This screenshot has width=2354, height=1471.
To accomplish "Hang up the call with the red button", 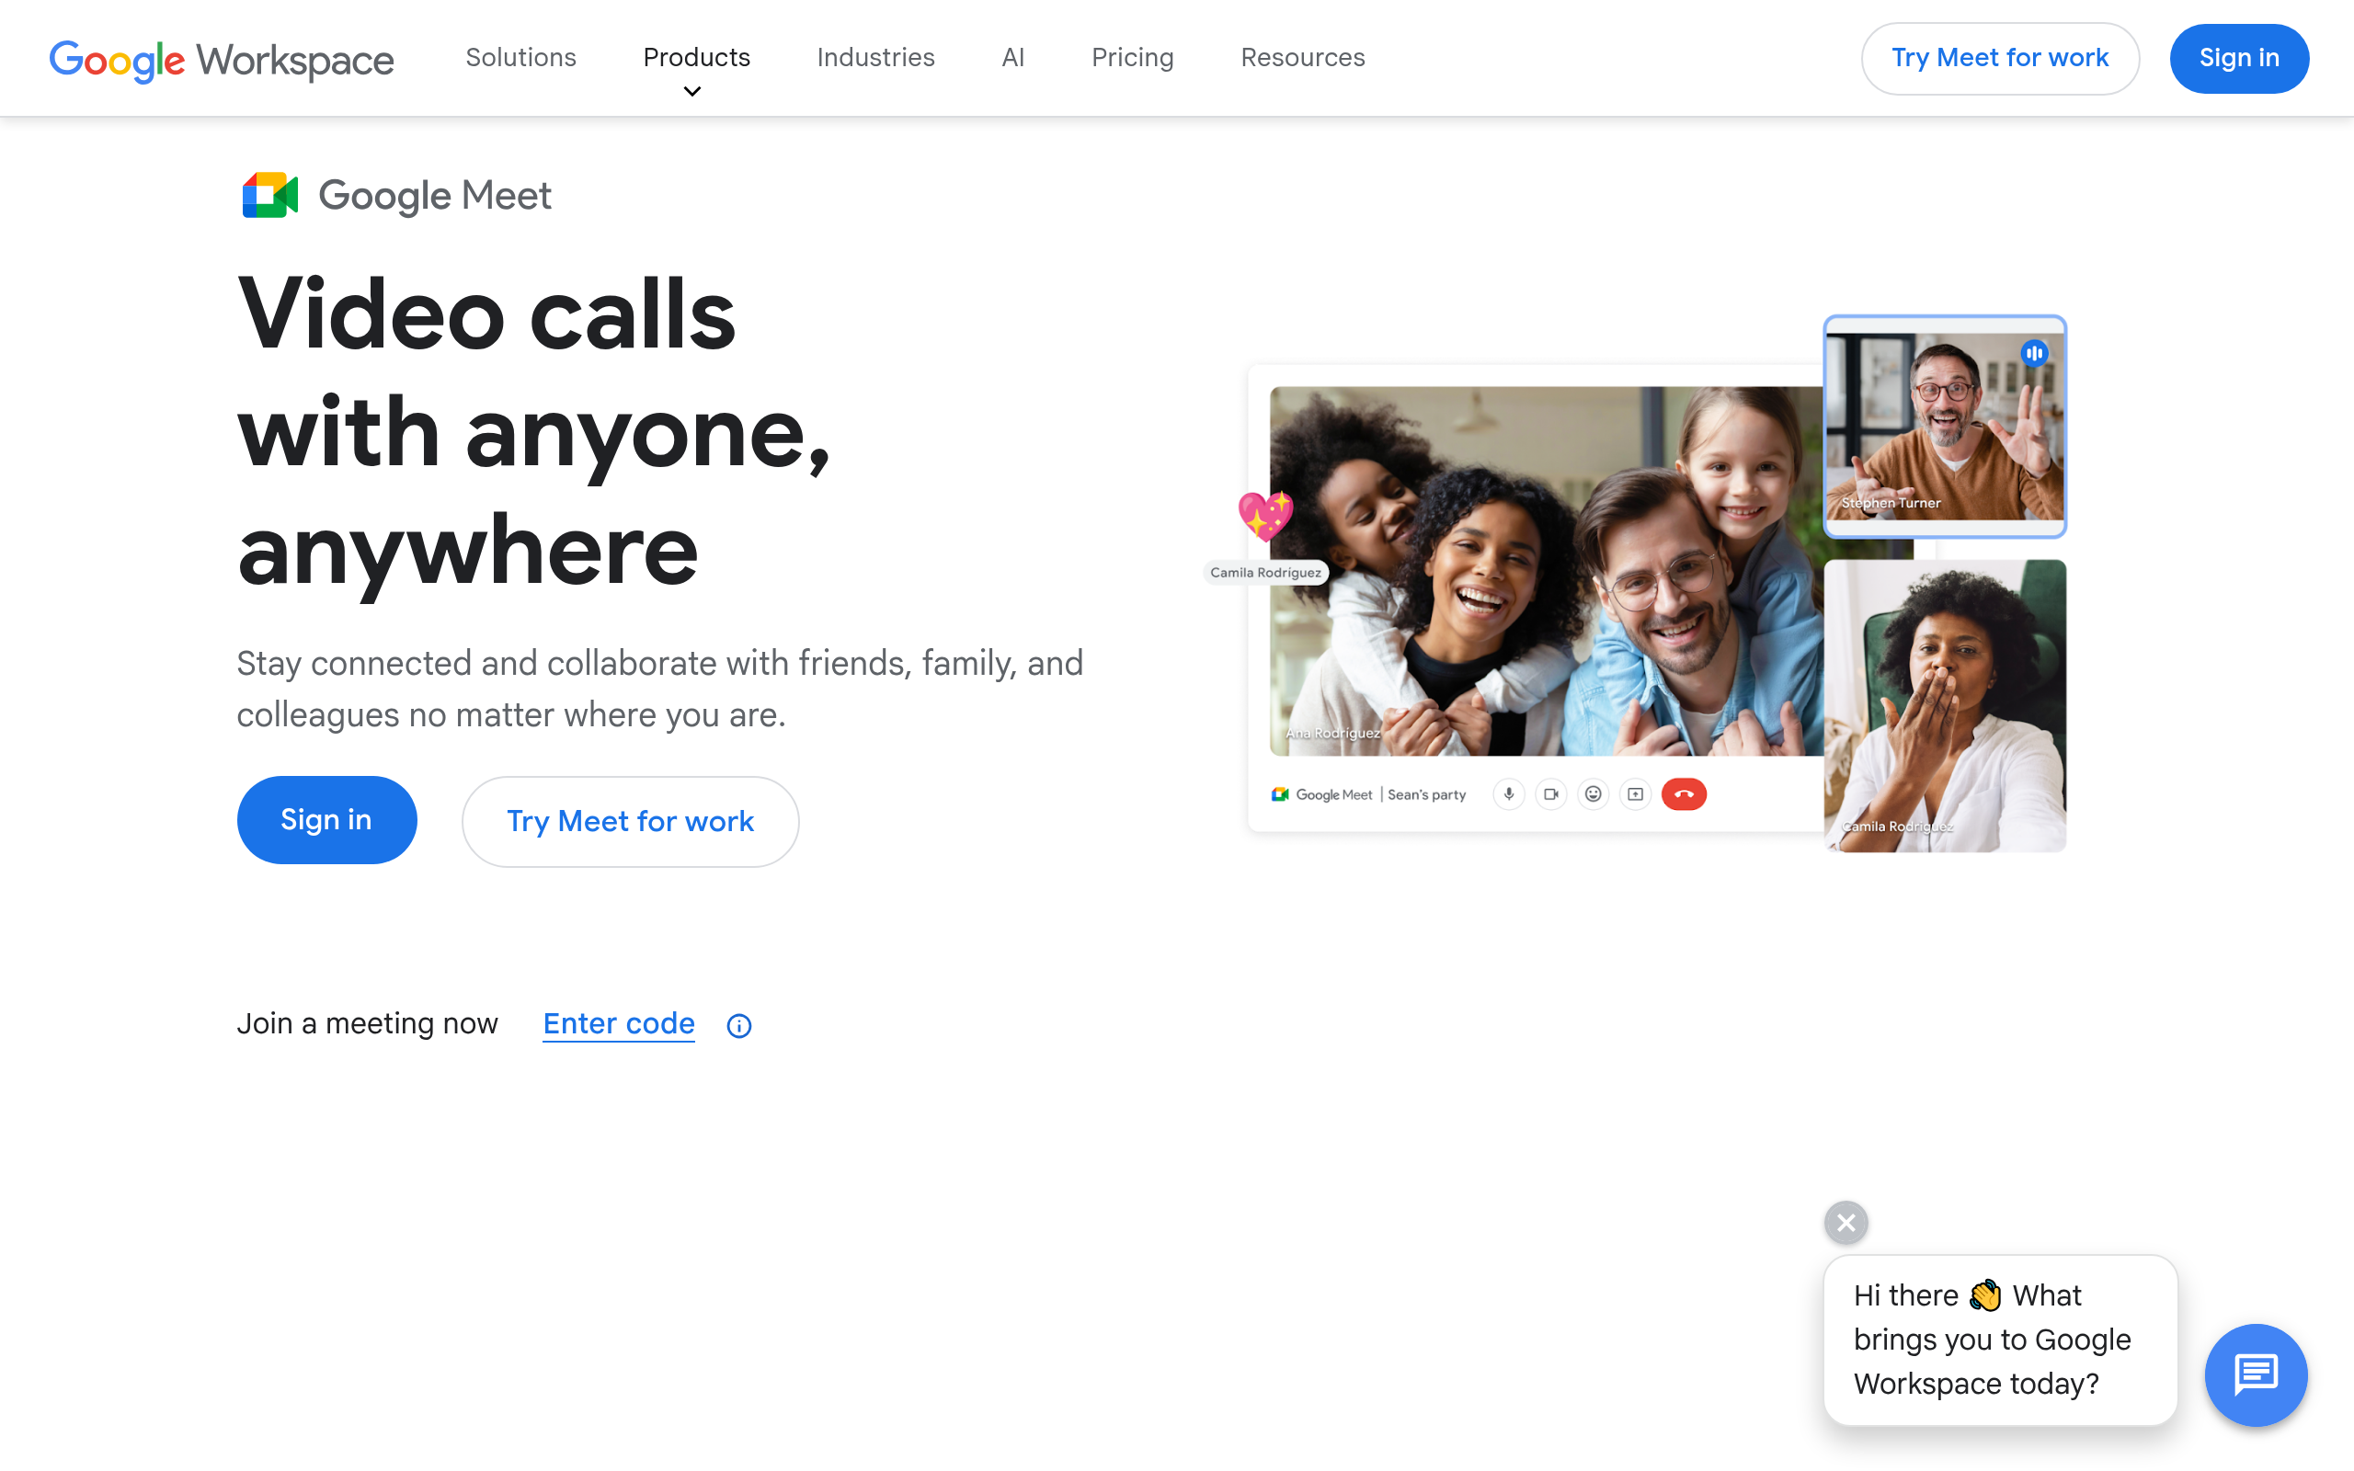I will 1685,793.
